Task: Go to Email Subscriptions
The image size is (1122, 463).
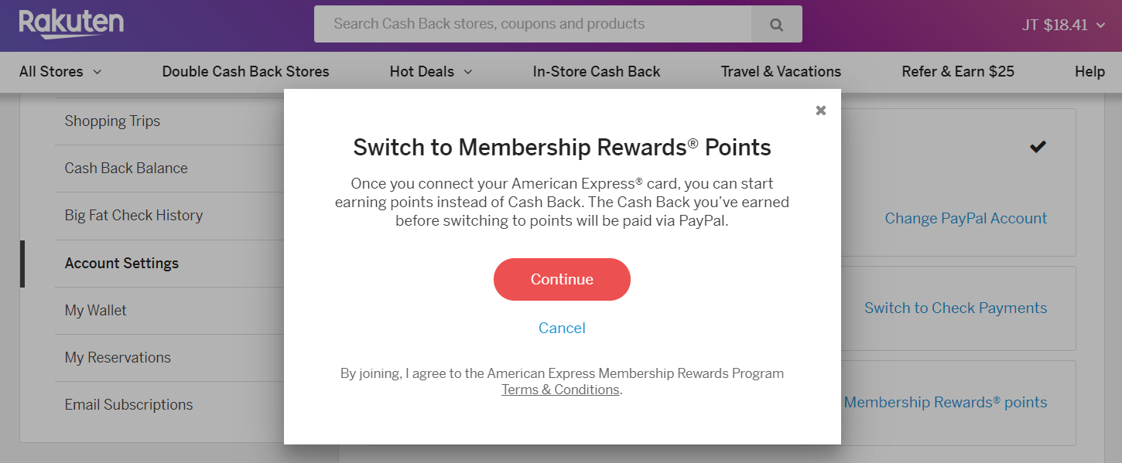Action: (128, 404)
